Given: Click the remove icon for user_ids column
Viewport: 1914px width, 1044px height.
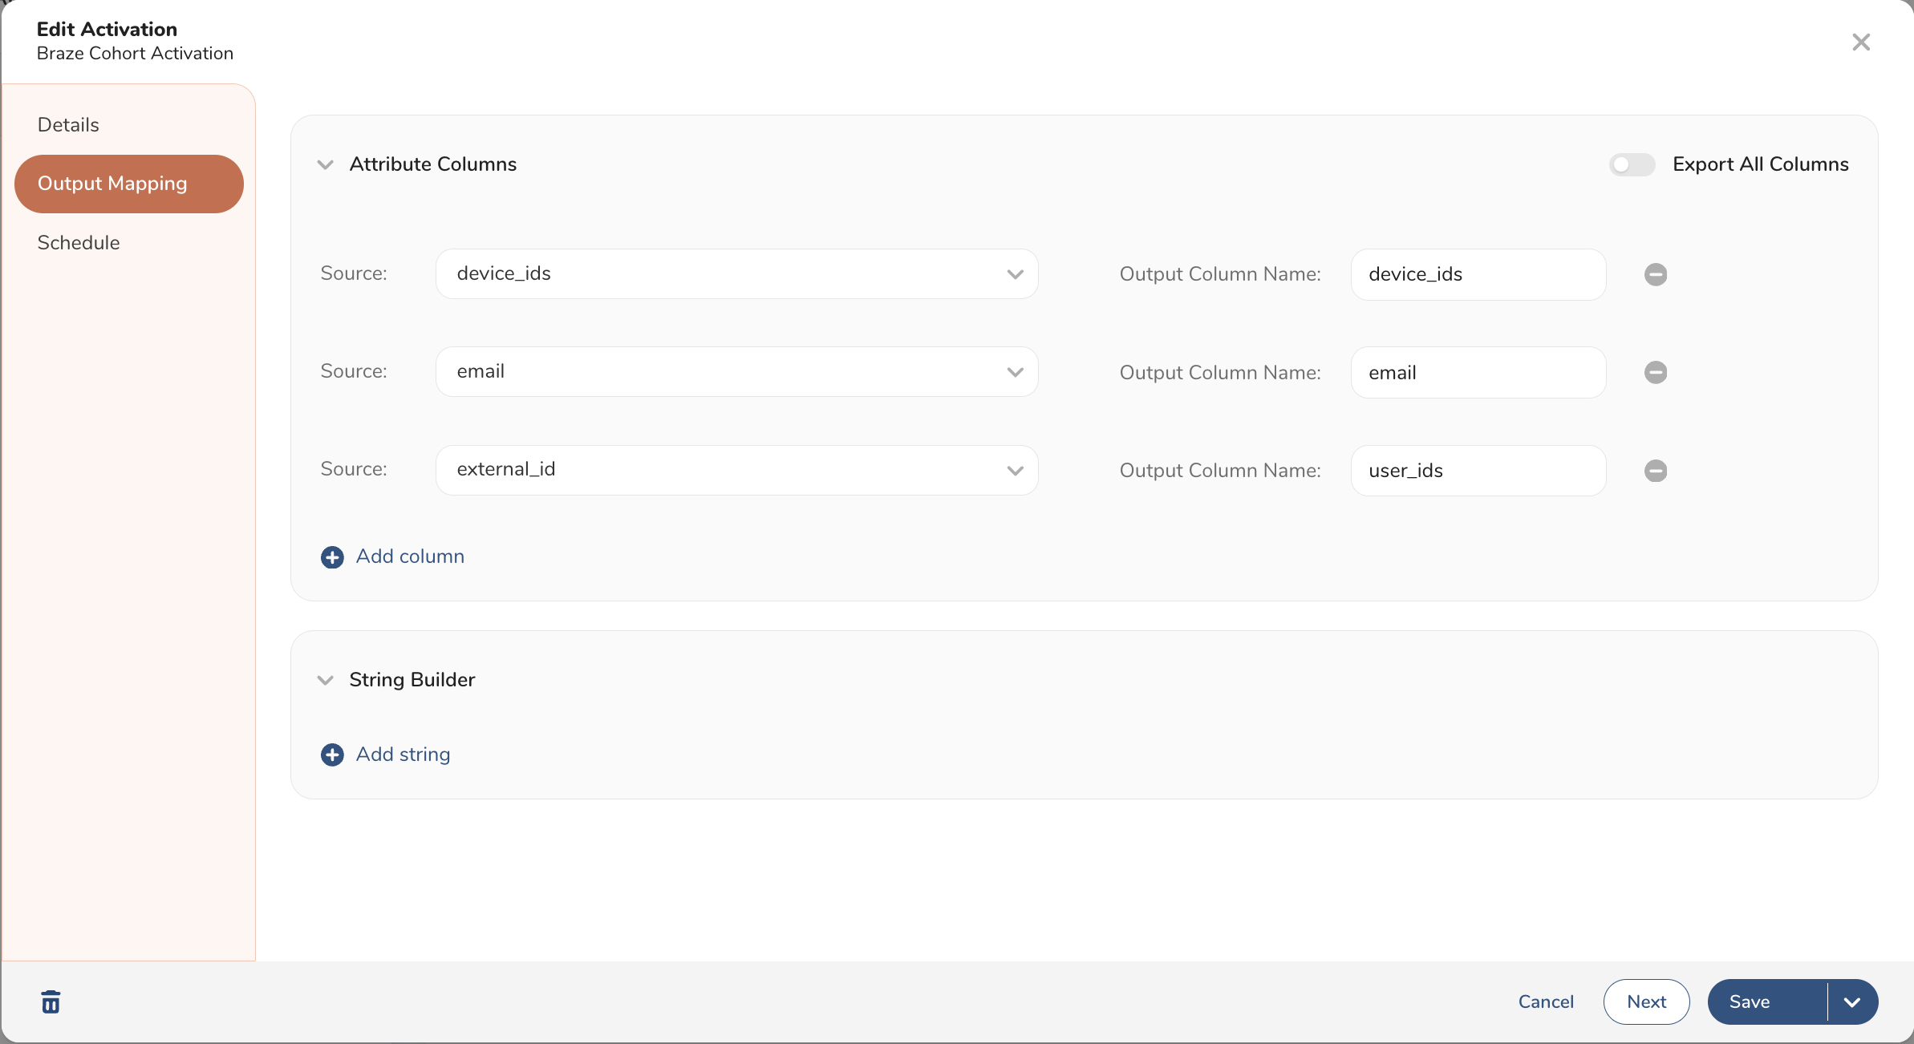Looking at the screenshot, I should [x=1656, y=469].
